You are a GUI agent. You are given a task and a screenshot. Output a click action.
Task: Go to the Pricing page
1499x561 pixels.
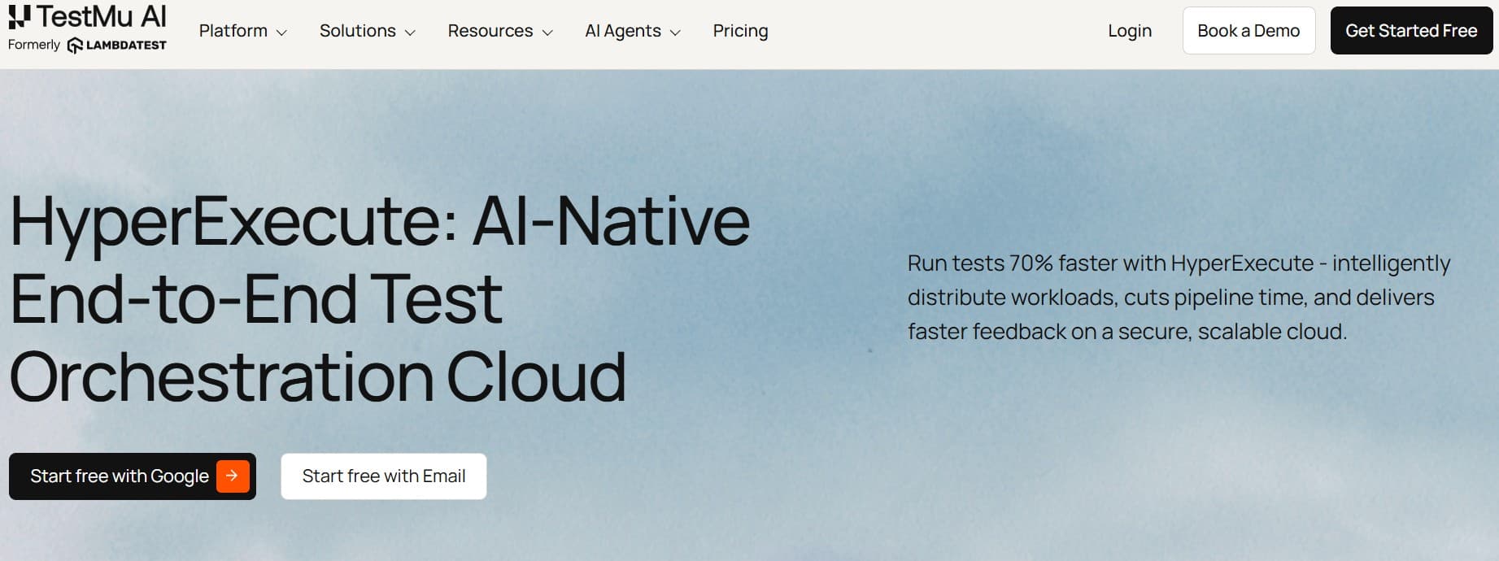pos(740,31)
